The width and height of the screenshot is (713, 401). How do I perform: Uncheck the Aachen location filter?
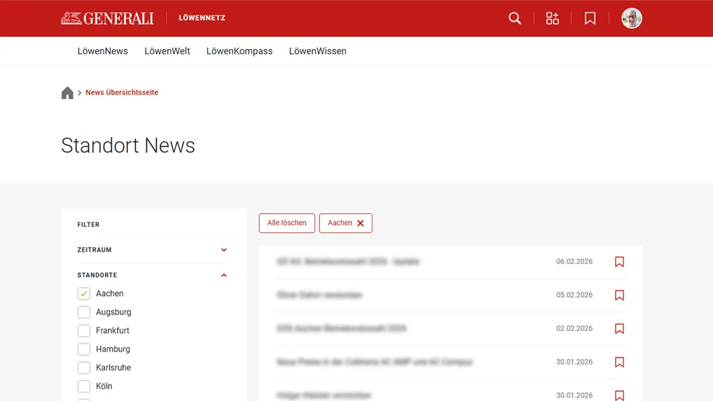pos(83,293)
